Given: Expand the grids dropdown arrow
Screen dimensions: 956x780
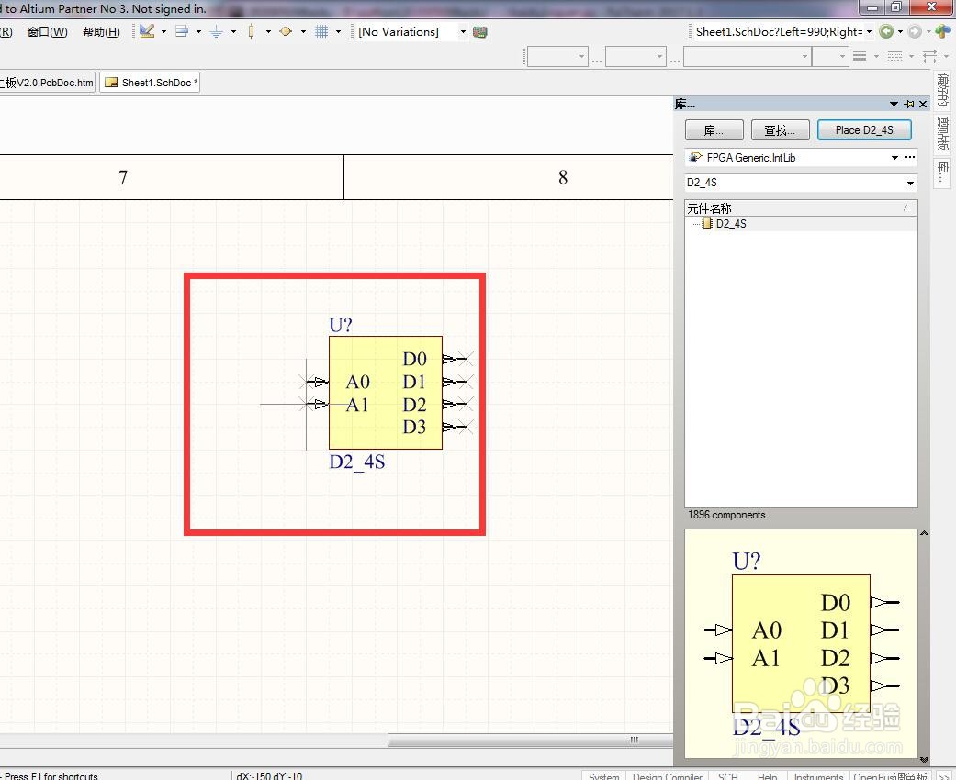Looking at the screenshot, I should (x=338, y=32).
